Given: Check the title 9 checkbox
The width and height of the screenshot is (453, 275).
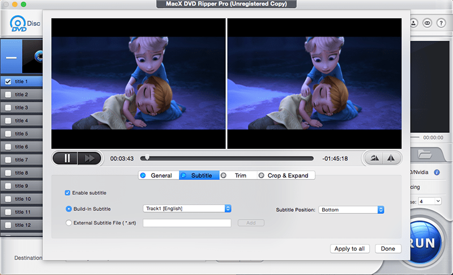Looking at the screenshot, I should [x=8, y=186].
